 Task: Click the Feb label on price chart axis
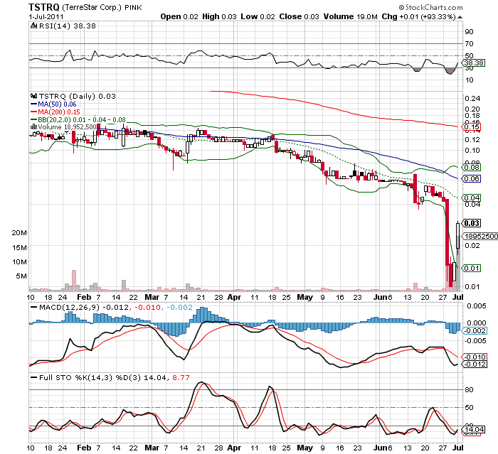click(x=84, y=297)
